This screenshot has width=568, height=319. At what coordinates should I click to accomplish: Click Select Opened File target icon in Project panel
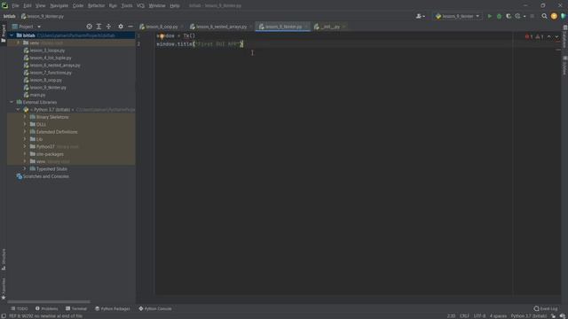(89, 27)
